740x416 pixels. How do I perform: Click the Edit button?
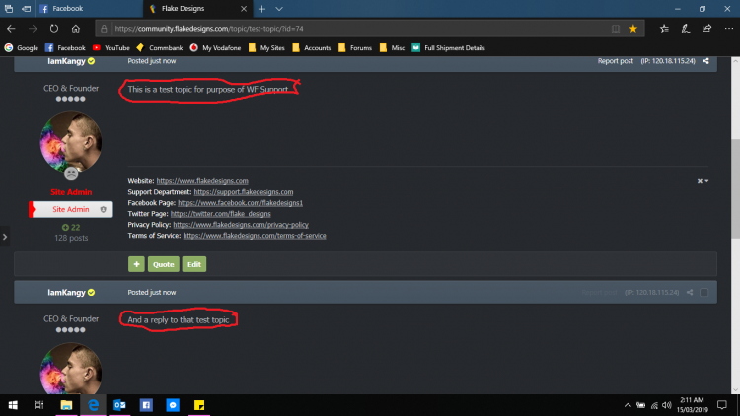[x=193, y=264]
